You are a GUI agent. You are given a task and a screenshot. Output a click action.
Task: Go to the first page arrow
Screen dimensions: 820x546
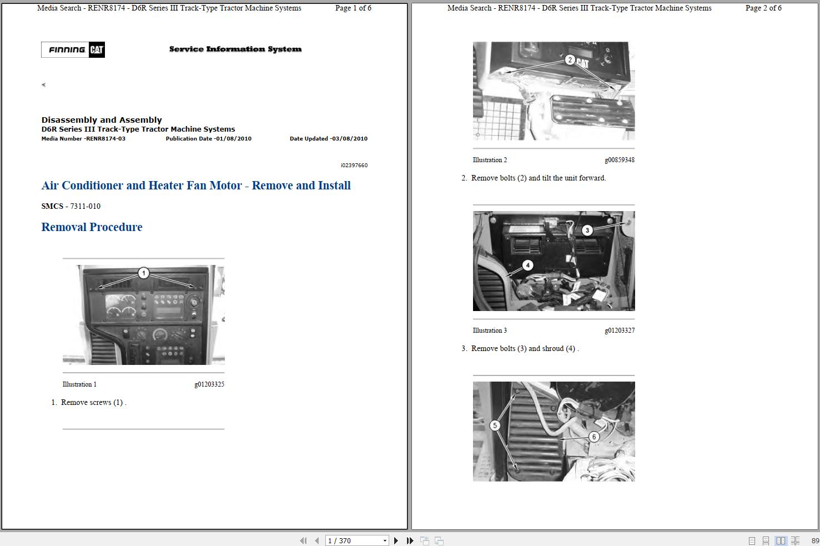(303, 540)
